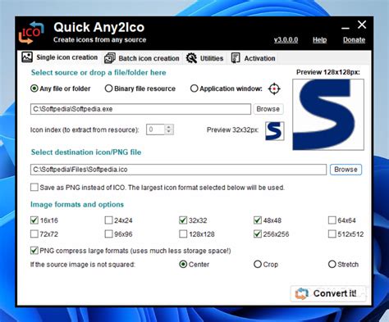Open the Activation tab
389x322 pixels.
(x=253, y=58)
